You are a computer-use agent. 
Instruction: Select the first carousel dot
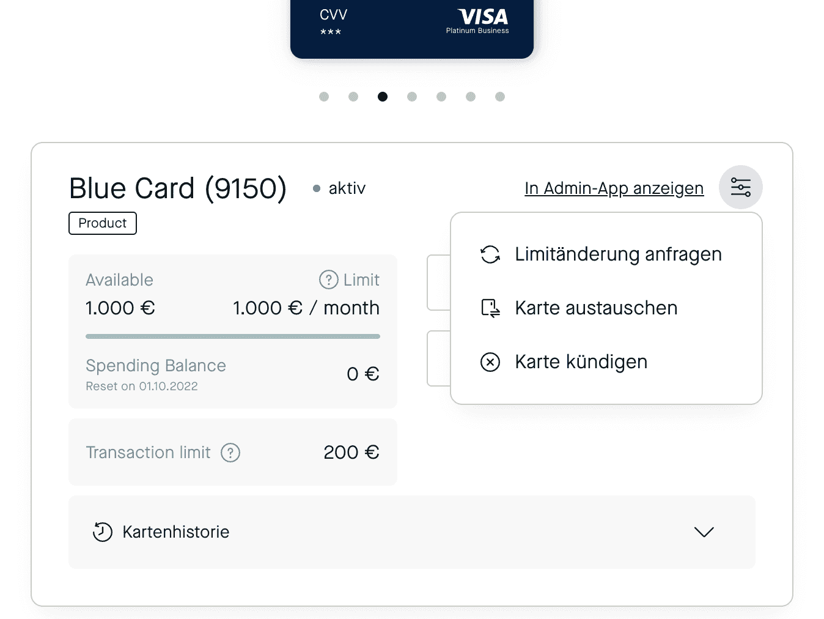click(323, 96)
